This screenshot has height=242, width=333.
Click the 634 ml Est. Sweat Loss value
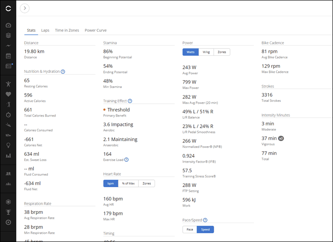[x=32, y=154]
